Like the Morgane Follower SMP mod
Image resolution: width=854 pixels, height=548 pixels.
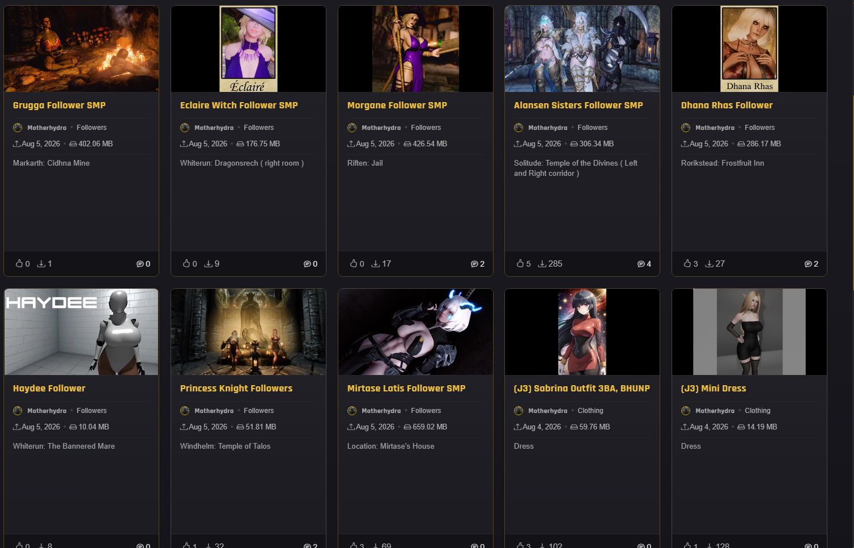(354, 264)
